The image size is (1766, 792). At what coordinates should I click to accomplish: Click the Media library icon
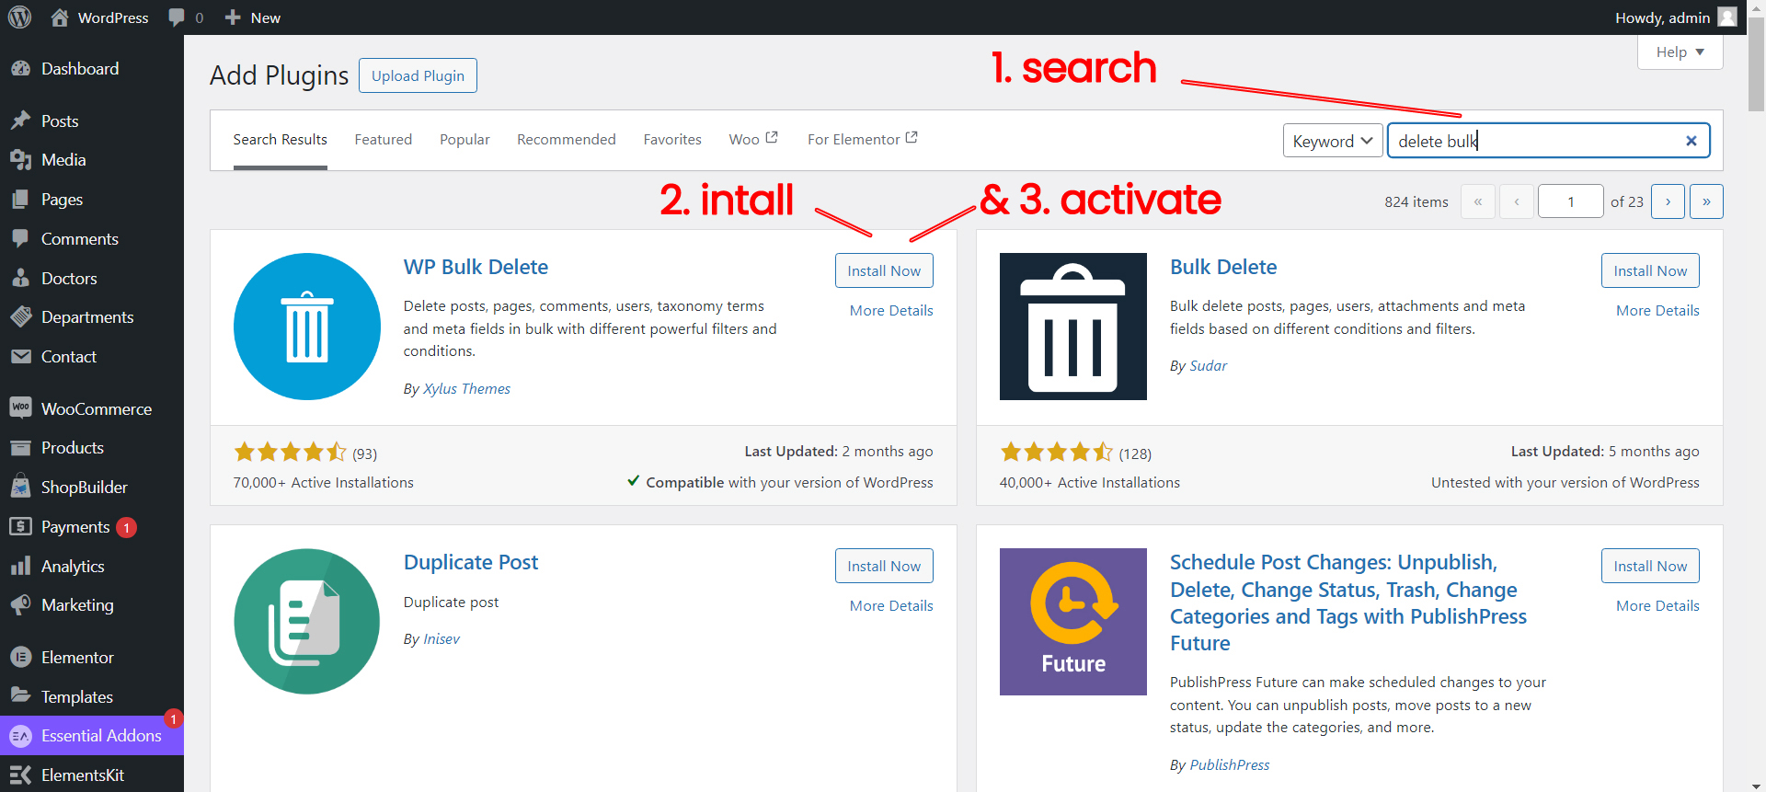(x=20, y=160)
